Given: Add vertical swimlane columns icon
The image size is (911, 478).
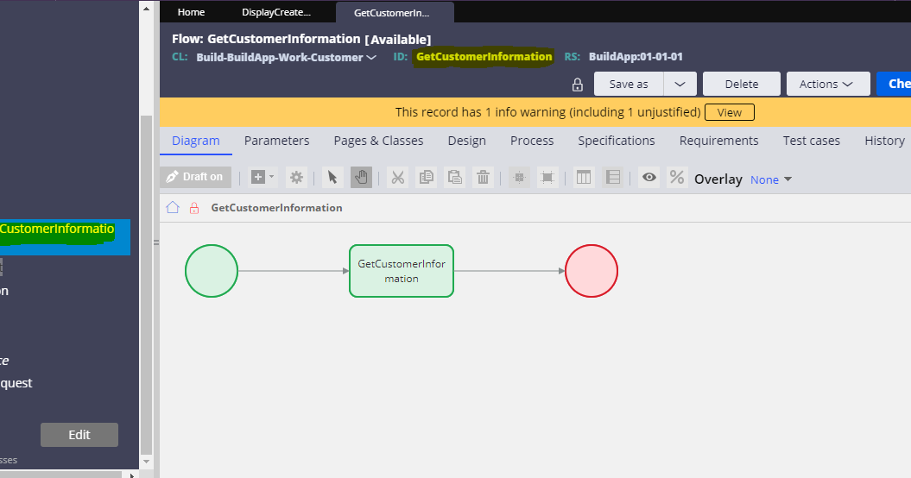Looking at the screenshot, I should 584,177.
